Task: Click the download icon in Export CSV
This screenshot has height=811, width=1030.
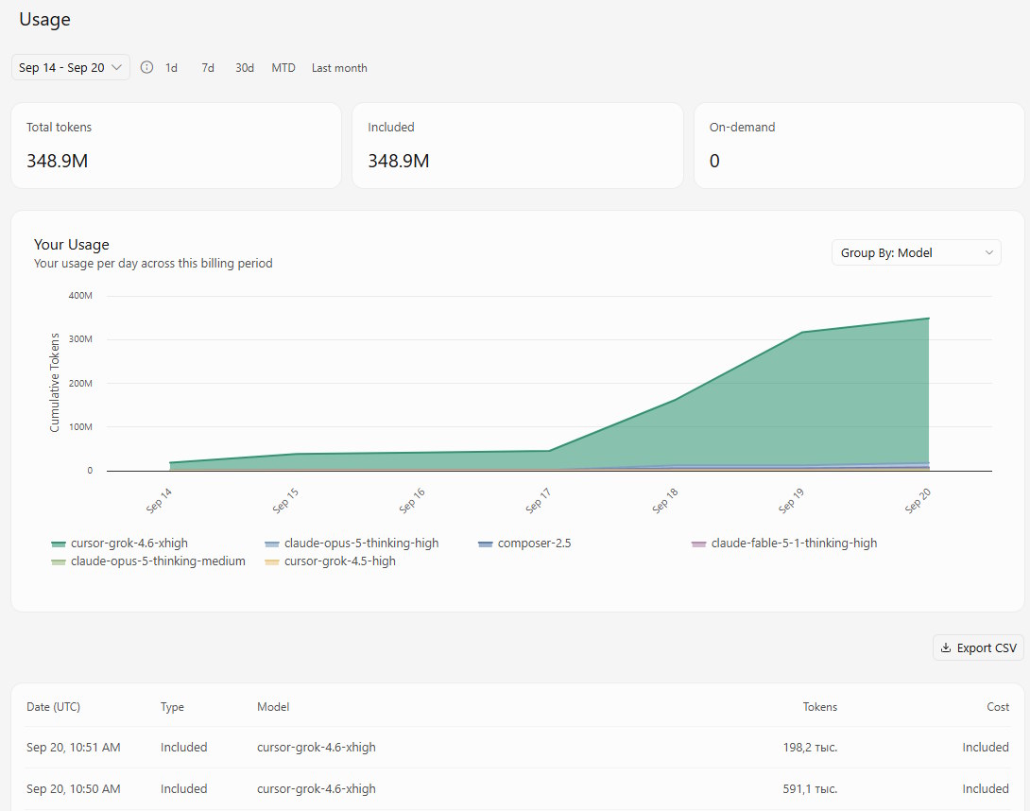Action: tap(945, 648)
